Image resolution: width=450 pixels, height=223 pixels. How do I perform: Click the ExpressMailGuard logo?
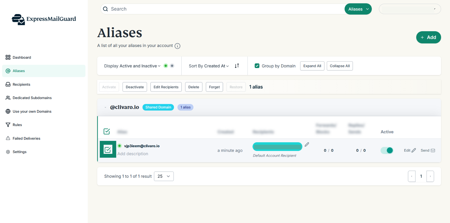click(x=44, y=19)
